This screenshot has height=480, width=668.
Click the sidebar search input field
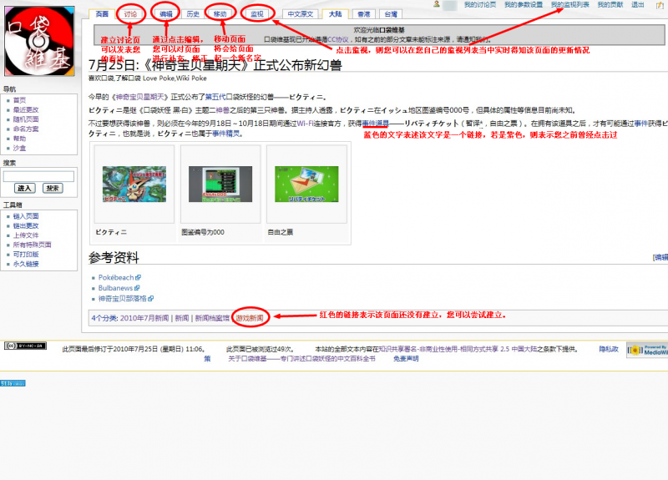click(x=38, y=176)
